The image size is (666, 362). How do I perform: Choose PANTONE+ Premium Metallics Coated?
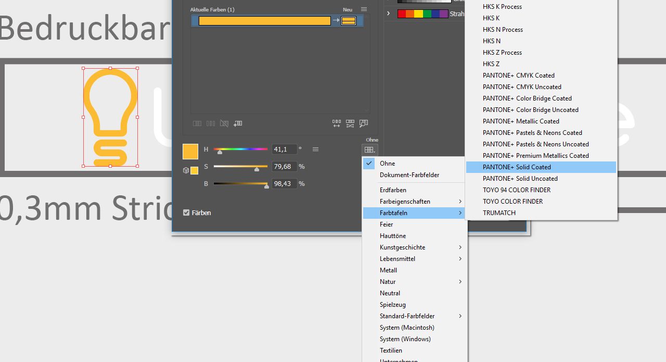[x=541, y=156]
